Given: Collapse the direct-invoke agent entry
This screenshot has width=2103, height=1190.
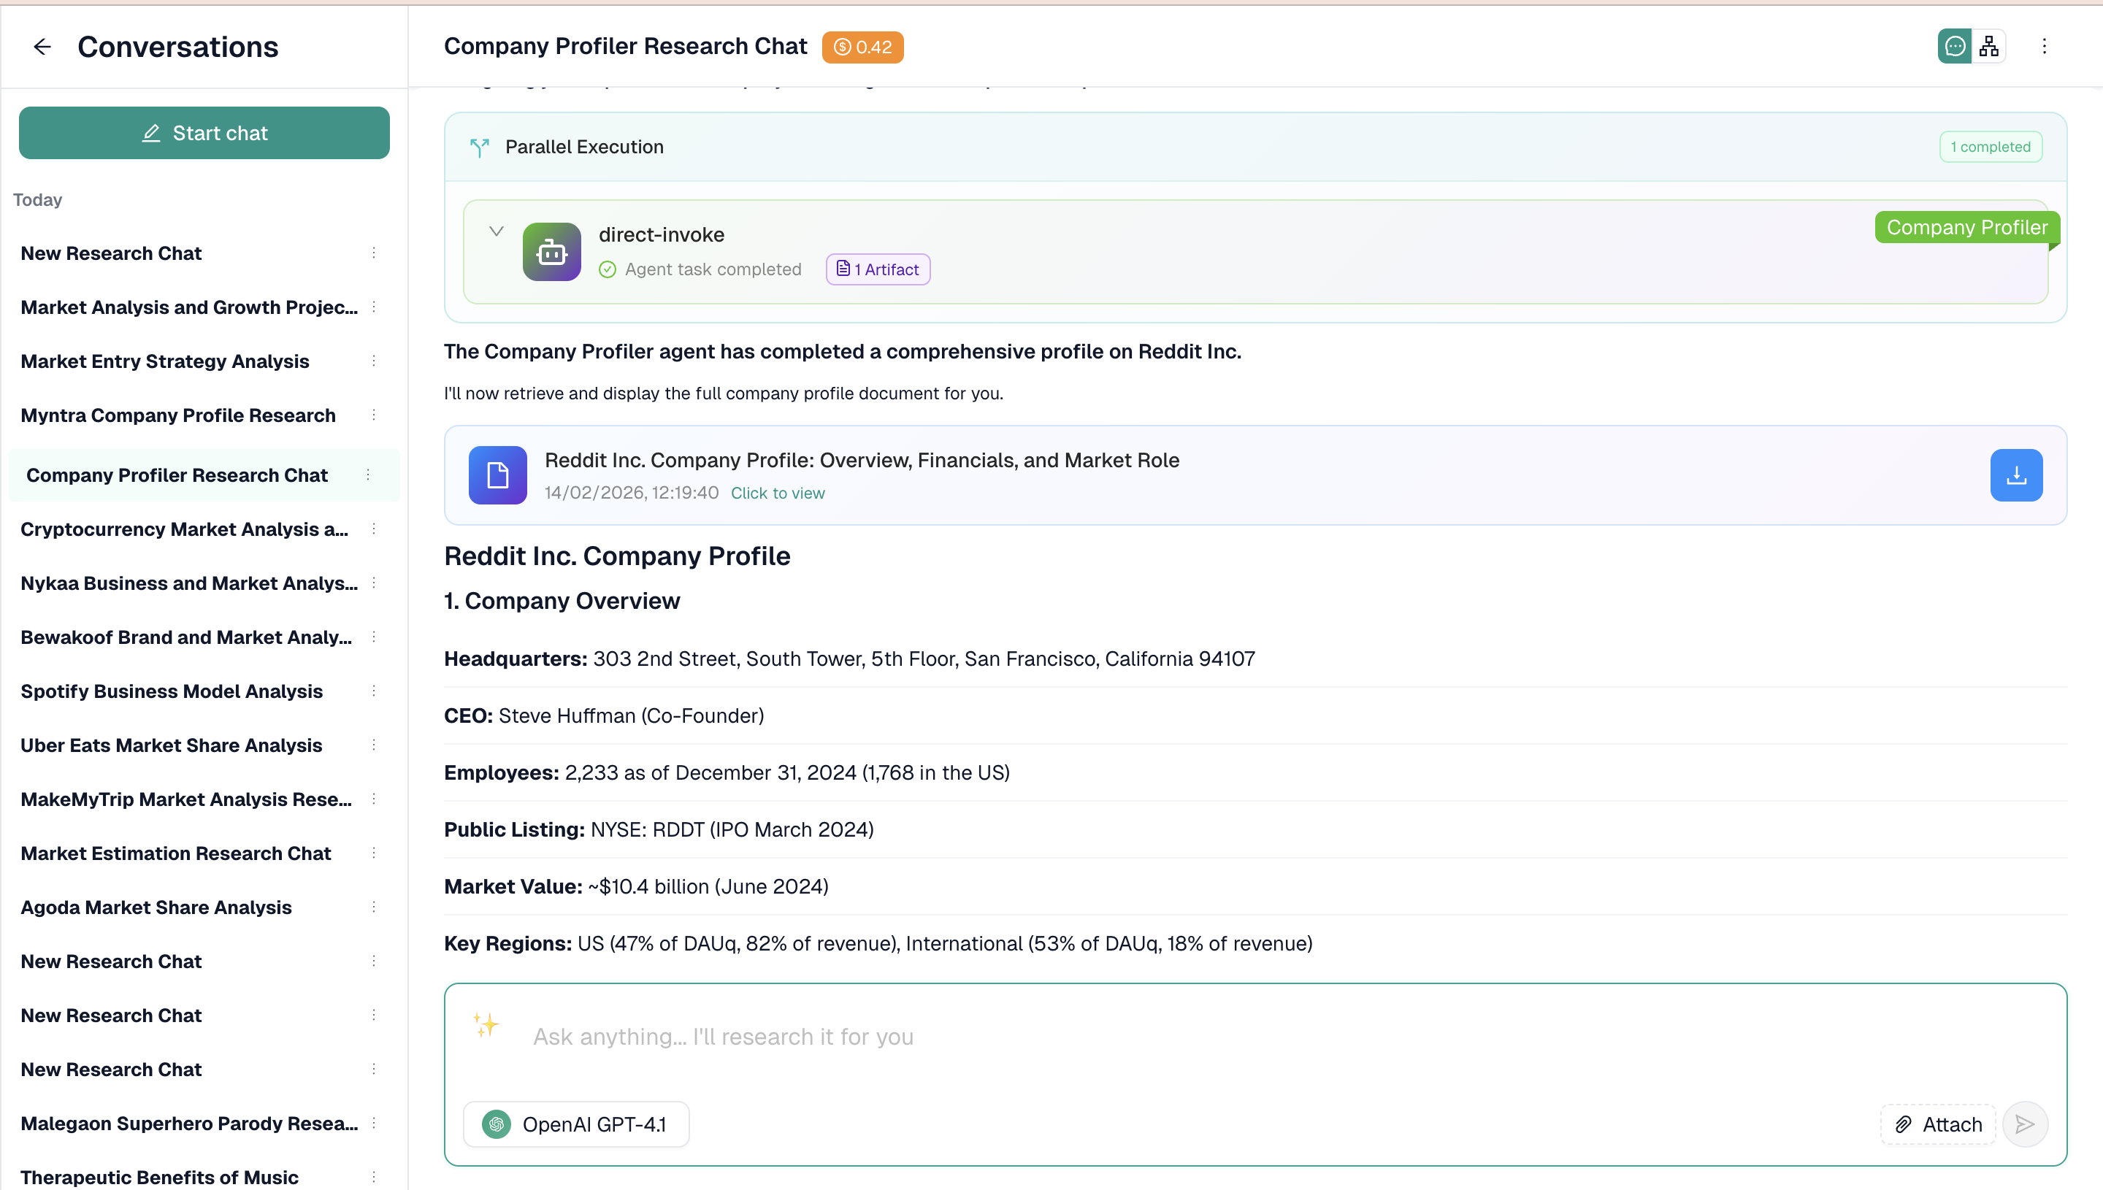Looking at the screenshot, I should 496,231.
